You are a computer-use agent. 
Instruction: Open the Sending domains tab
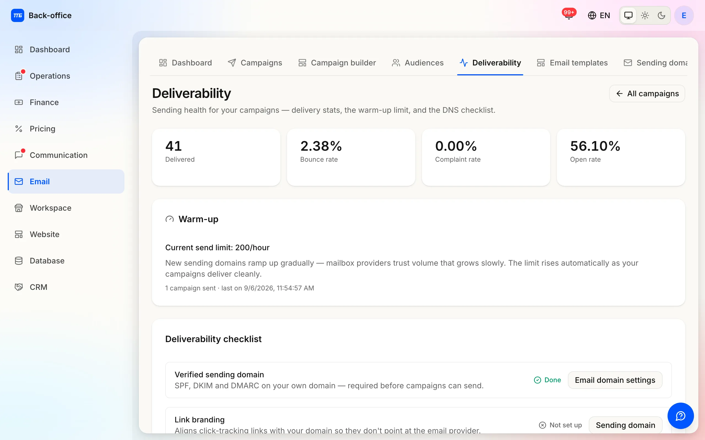655,63
